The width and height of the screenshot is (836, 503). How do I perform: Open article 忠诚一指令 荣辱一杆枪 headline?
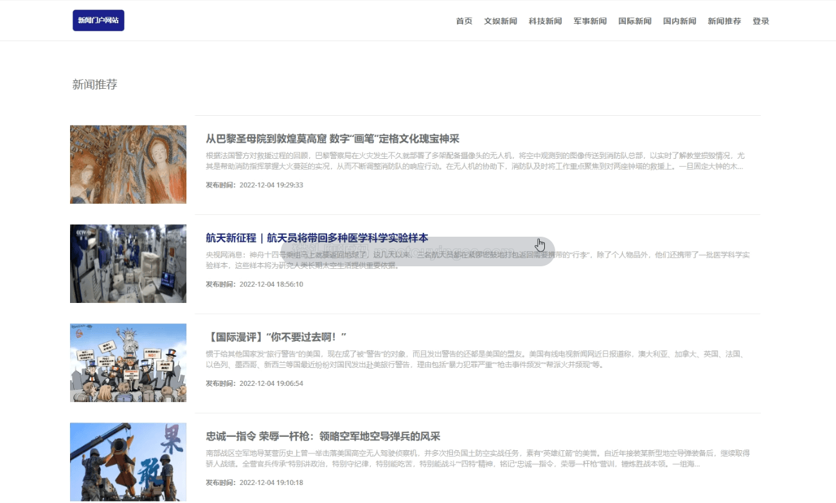point(323,436)
